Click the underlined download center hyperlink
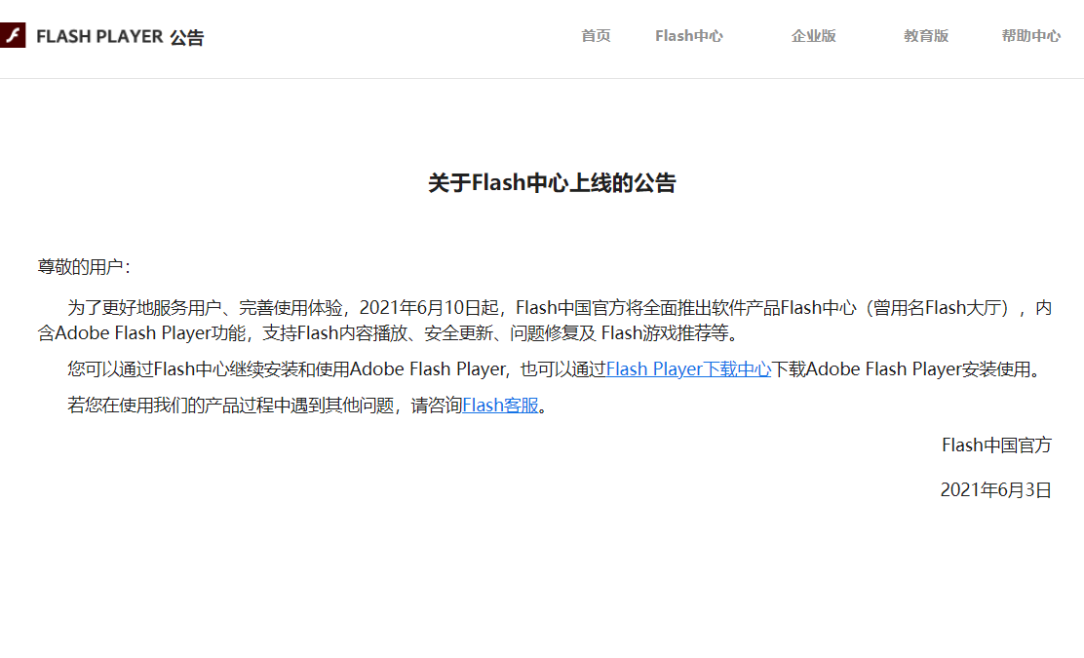The image size is (1084, 658). click(688, 368)
